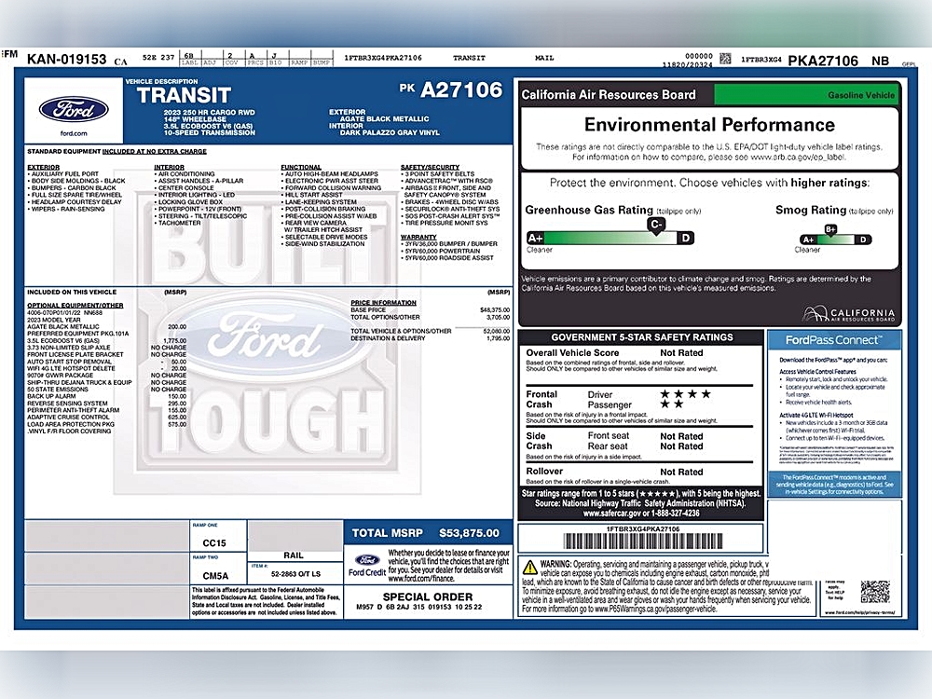Click the BACK UP ALARM option

106,396
